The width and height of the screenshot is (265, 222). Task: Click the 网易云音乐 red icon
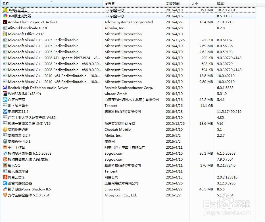(x=5, y=177)
